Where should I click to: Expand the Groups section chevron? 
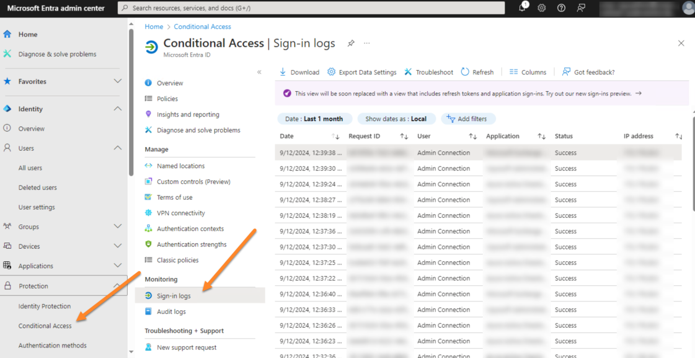pos(117,226)
